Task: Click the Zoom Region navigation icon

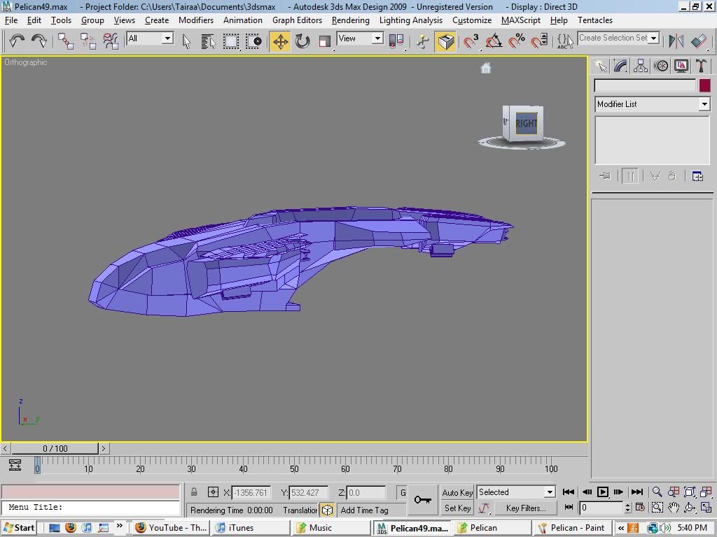Action: pos(657,508)
